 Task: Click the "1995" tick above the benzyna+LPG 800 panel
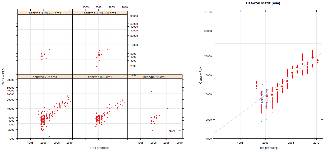click(86, 7)
